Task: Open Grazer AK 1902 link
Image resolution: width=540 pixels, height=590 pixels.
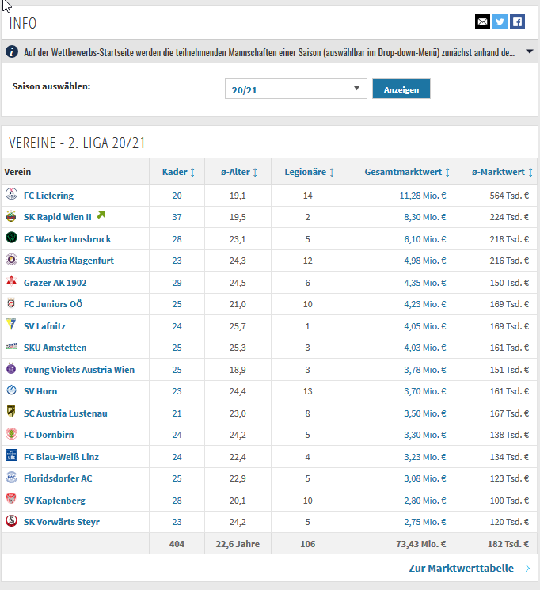Action: pyautogui.click(x=55, y=283)
